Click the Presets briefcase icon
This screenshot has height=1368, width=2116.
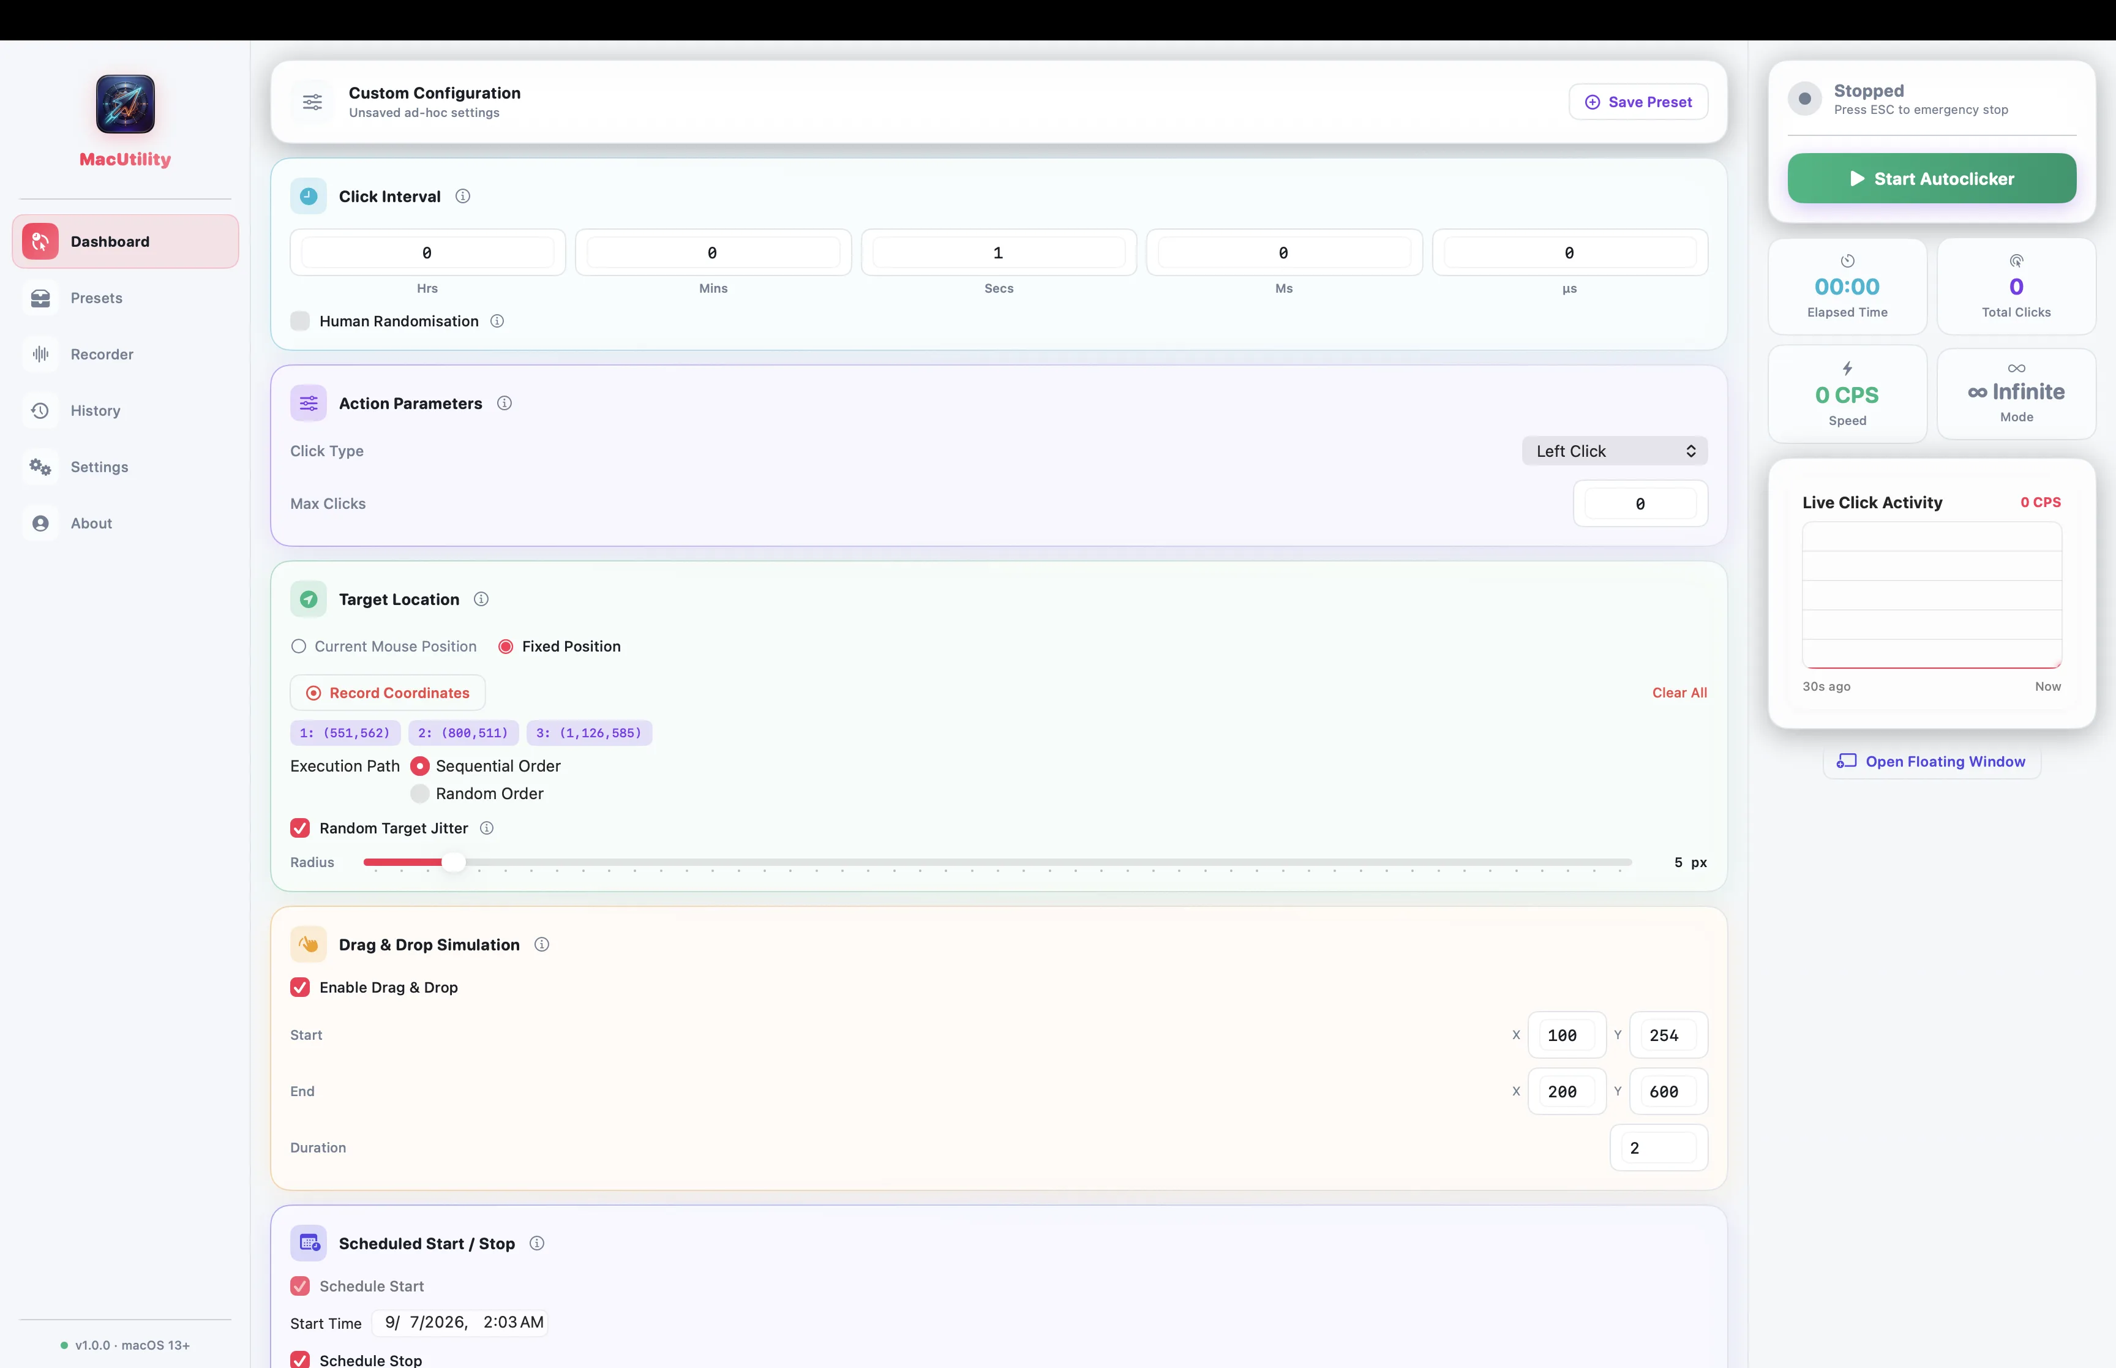(x=41, y=298)
